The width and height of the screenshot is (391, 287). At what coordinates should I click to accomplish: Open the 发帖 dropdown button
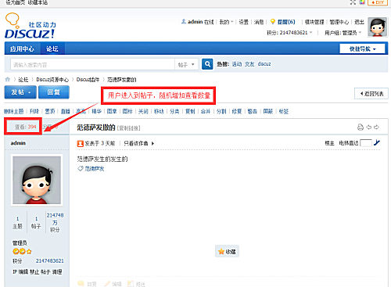(x=20, y=92)
